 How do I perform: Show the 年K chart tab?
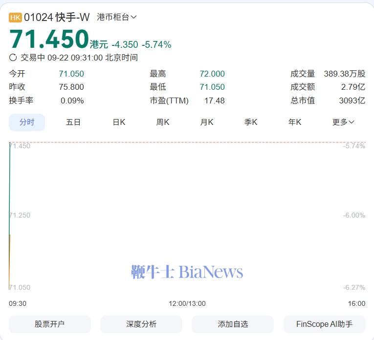[x=295, y=122]
